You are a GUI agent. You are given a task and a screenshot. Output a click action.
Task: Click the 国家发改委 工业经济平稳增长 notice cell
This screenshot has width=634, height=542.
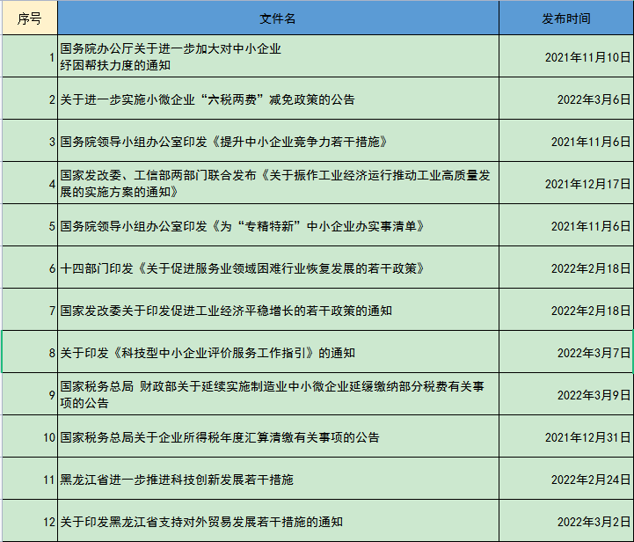point(278,311)
